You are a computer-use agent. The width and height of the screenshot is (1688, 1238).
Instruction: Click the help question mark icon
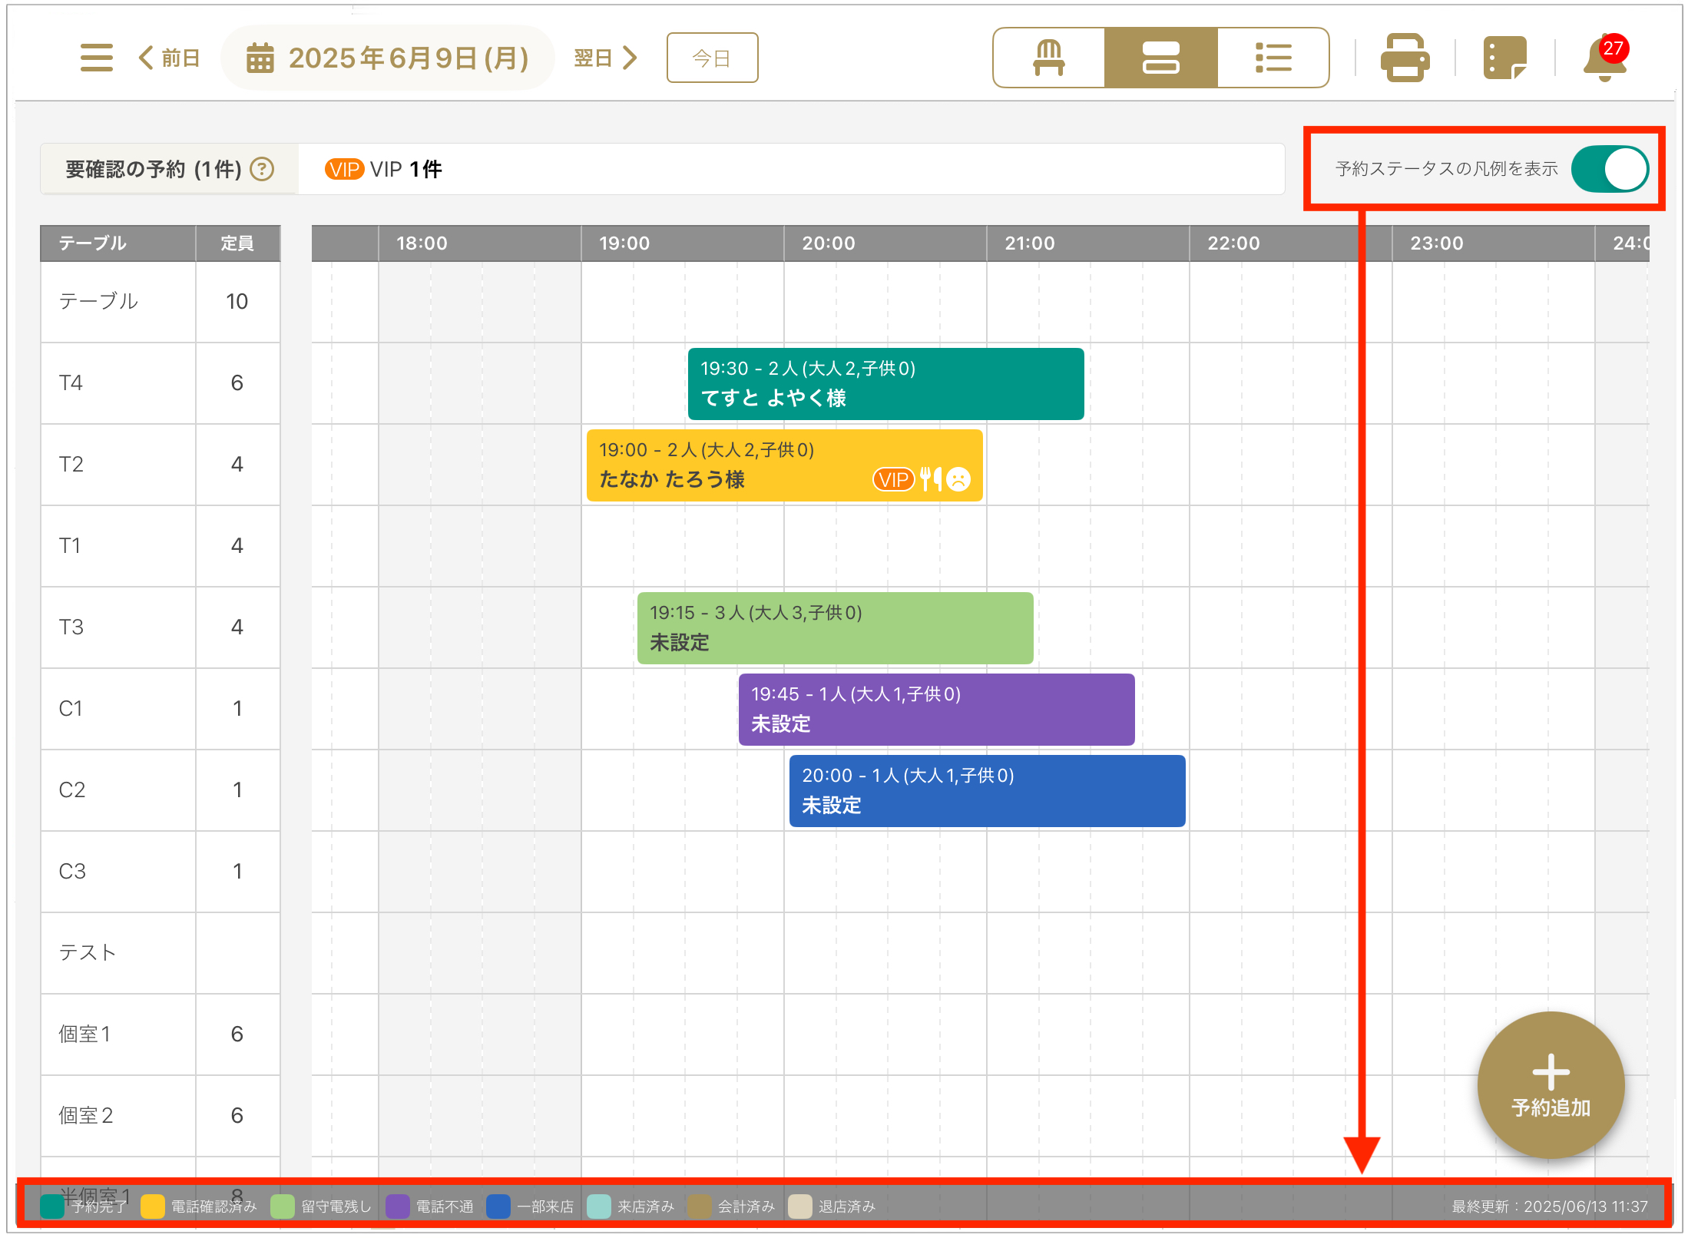tap(263, 169)
